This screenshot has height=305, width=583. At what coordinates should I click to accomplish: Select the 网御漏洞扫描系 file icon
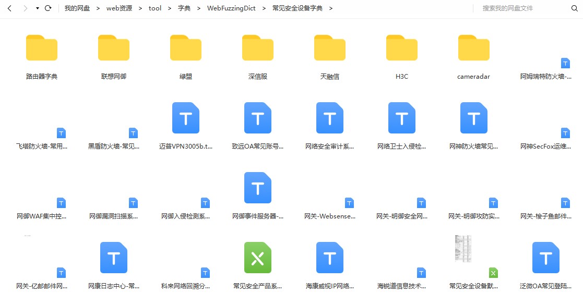(133, 203)
